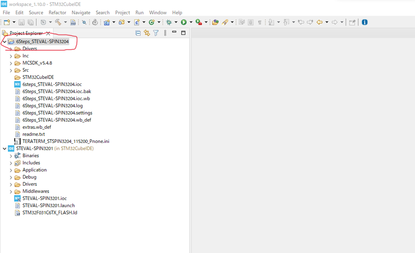Open the Project Explorer filter icon
The height and width of the screenshot is (253, 415).
tap(156, 33)
